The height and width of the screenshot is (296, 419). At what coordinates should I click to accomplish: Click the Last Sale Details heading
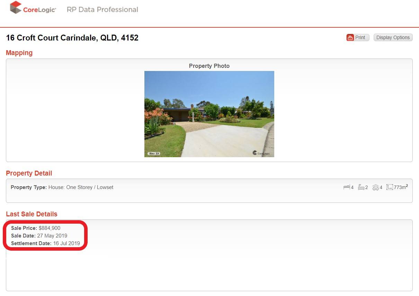click(32, 214)
